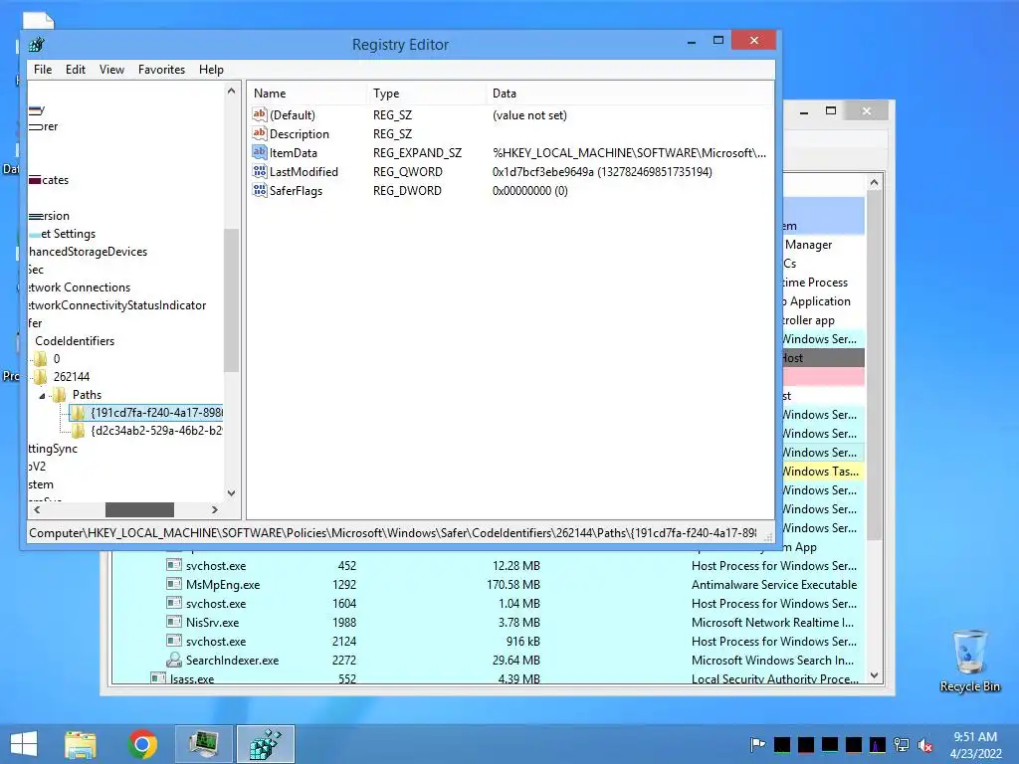Image resolution: width=1019 pixels, height=764 pixels.
Task: Click the highlighted Windows Tas... yellow row
Action: (823, 471)
